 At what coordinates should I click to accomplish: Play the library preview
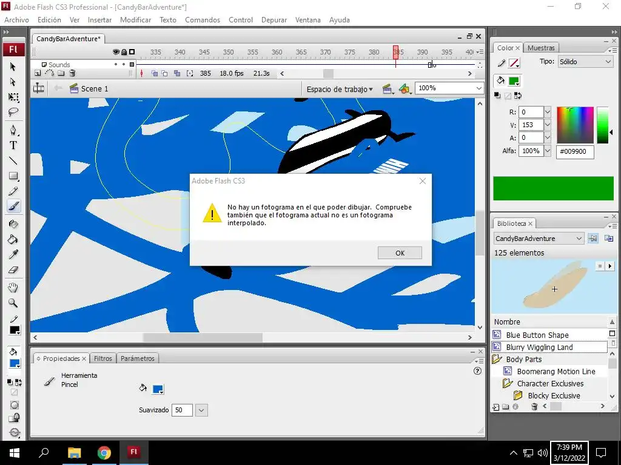[x=610, y=266]
